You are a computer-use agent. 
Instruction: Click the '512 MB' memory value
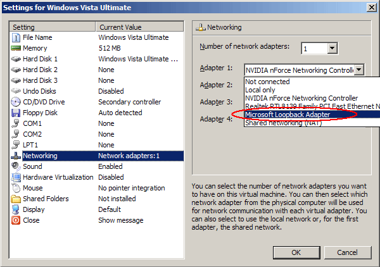click(x=110, y=48)
